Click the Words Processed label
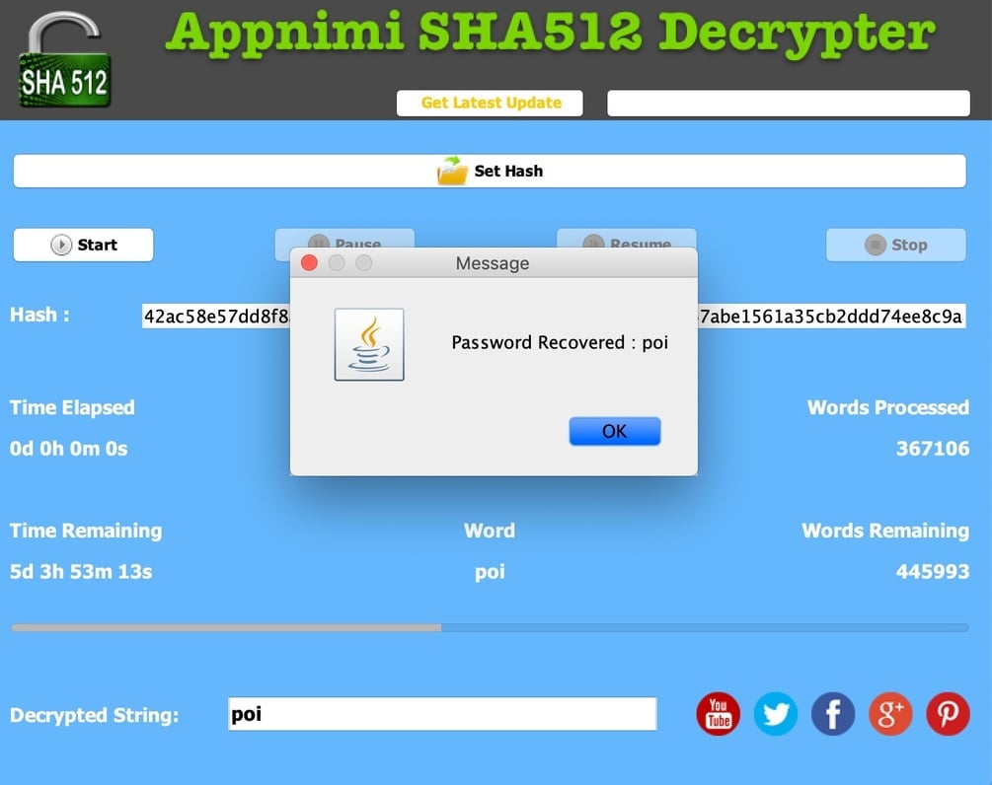 click(x=888, y=407)
